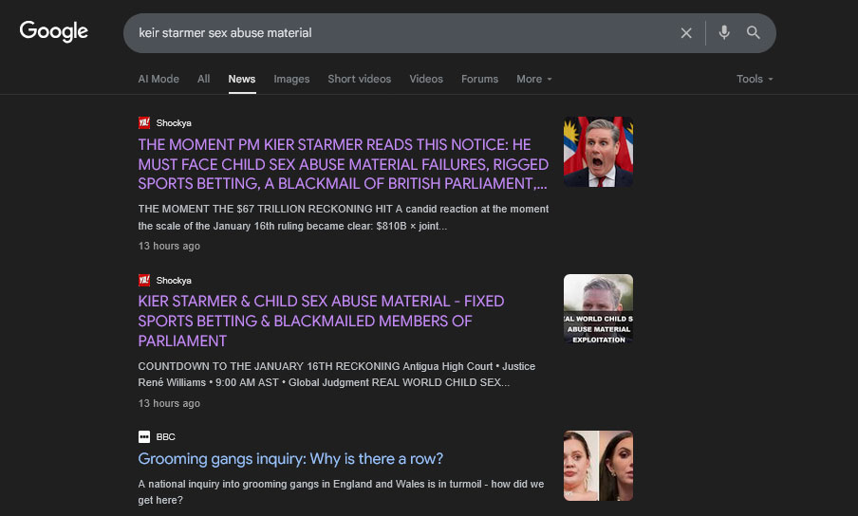Open the Videos tab

pyautogui.click(x=426, y=79)
